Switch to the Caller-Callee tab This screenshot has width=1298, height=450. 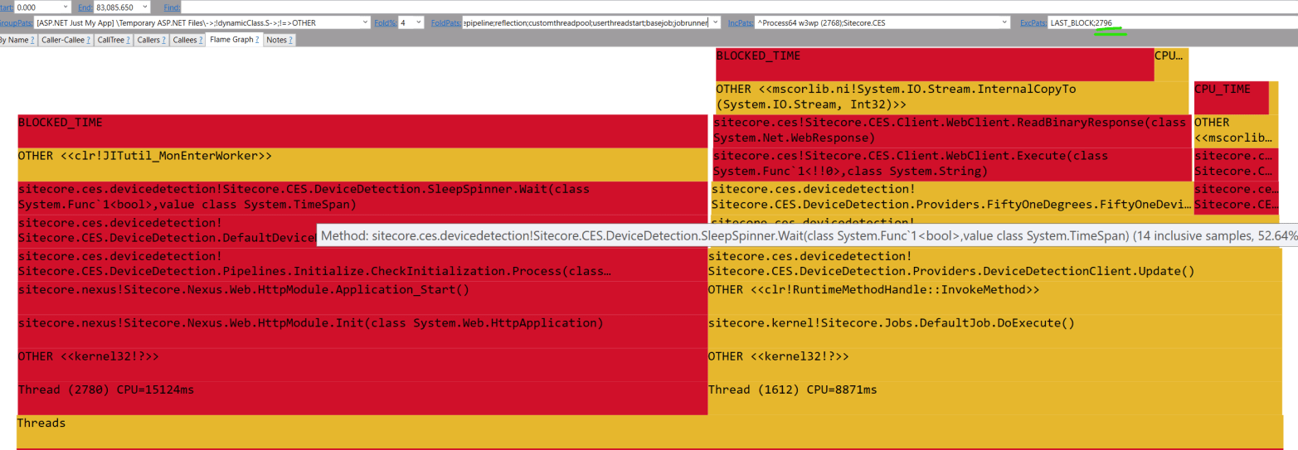pos(61,40)
